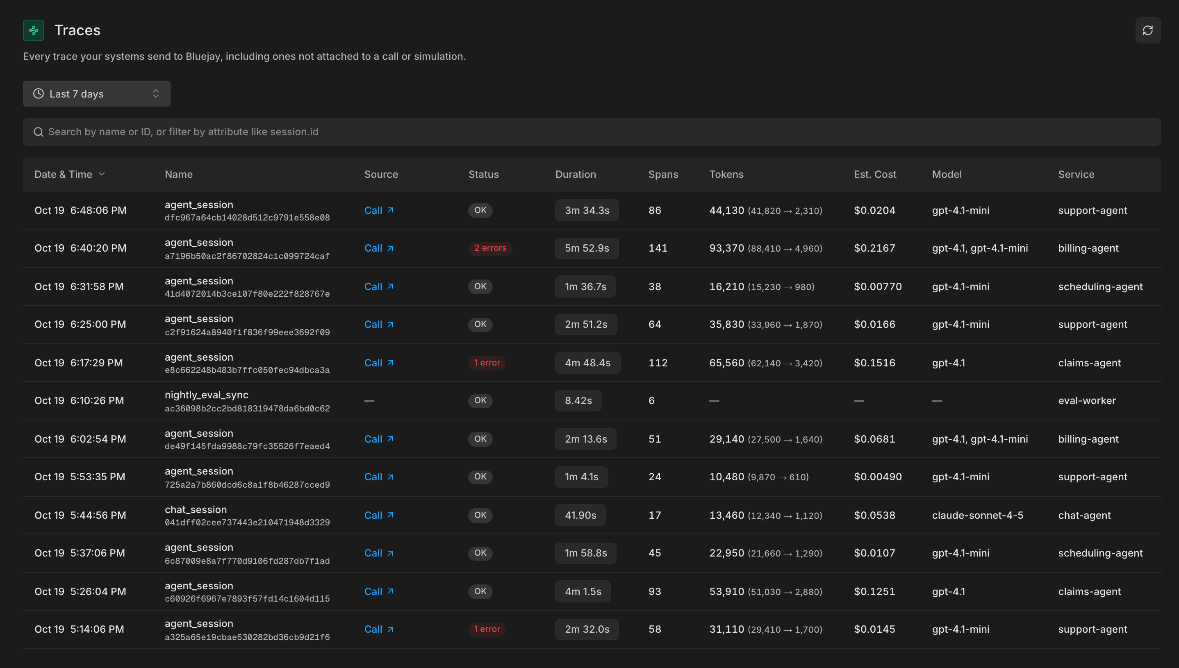
Task: Click the claude-sonnet-4-5 model cell
Action: coord(978,515)
